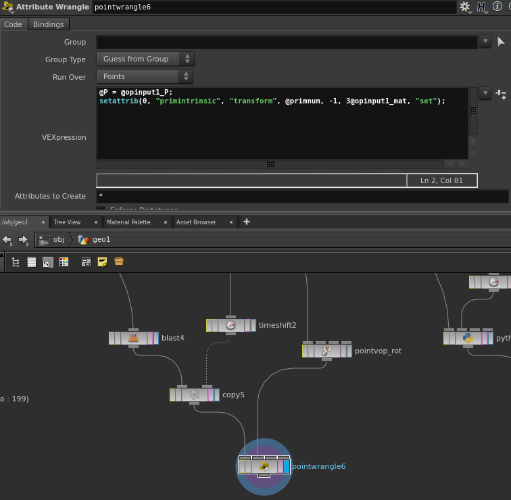Viewport: 511px width, 500px height.
Task: Select the blast4 node
Action: [x=134, y=338]
